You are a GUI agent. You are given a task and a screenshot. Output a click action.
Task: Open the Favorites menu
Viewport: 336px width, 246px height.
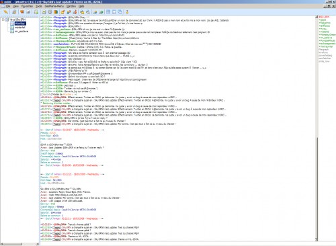tap(27, 6)
